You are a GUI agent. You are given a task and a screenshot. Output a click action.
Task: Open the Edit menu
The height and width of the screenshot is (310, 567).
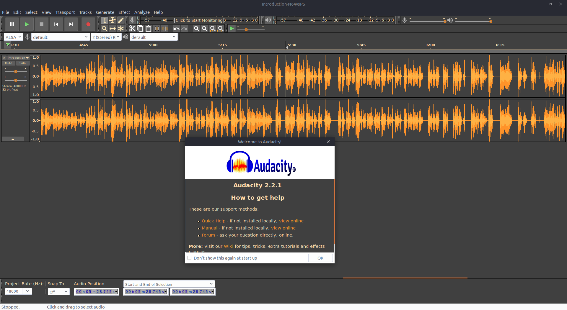point(17,12)
